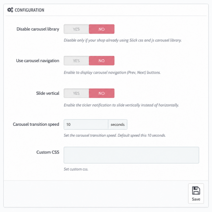Click the floppy disk Save icon
212x212 pixels.
point(196,190)
